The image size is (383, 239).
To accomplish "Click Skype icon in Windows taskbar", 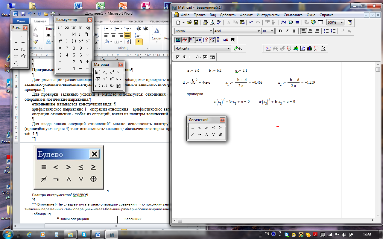I will pos(84,235).
